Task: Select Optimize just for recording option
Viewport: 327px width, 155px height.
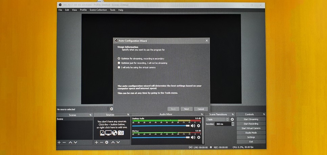Action: click(x=142, y=63)
